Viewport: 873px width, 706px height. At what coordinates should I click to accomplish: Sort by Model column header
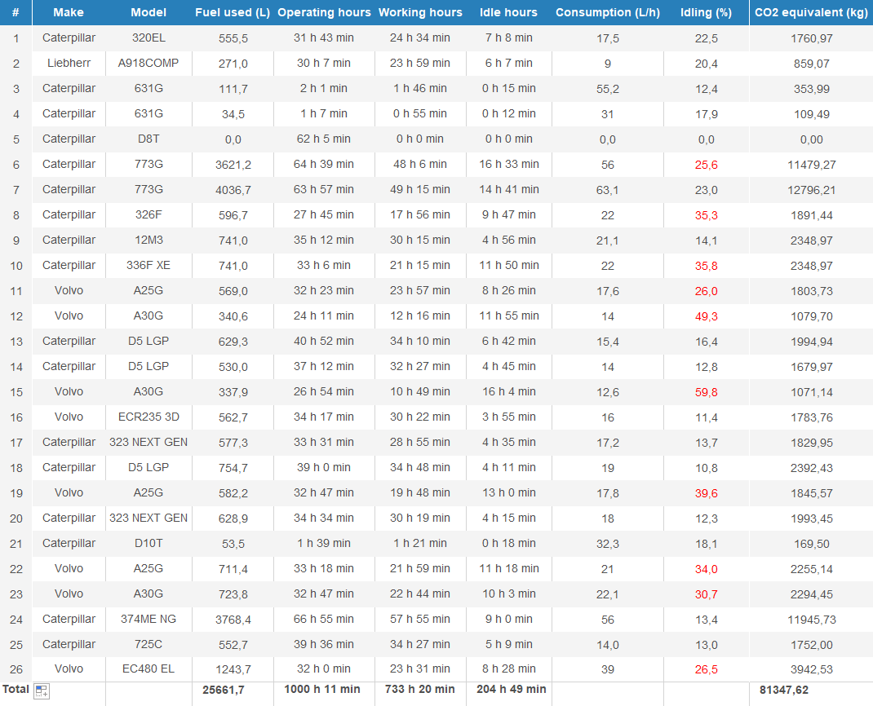[148, 12]
